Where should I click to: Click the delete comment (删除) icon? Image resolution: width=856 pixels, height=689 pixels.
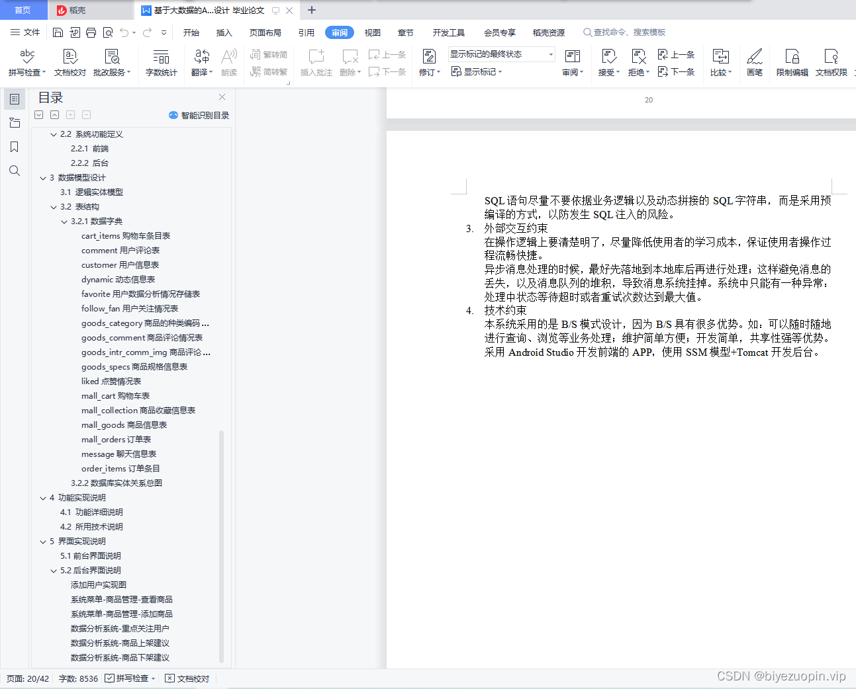point(350,63)
